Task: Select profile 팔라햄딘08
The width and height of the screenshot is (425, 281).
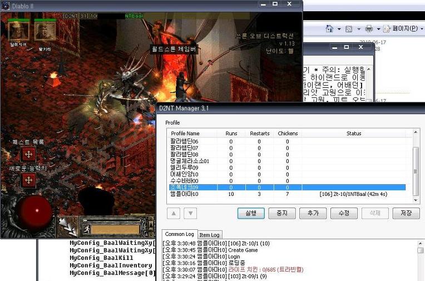Action: pyautogui.click(x=287, y=154)
